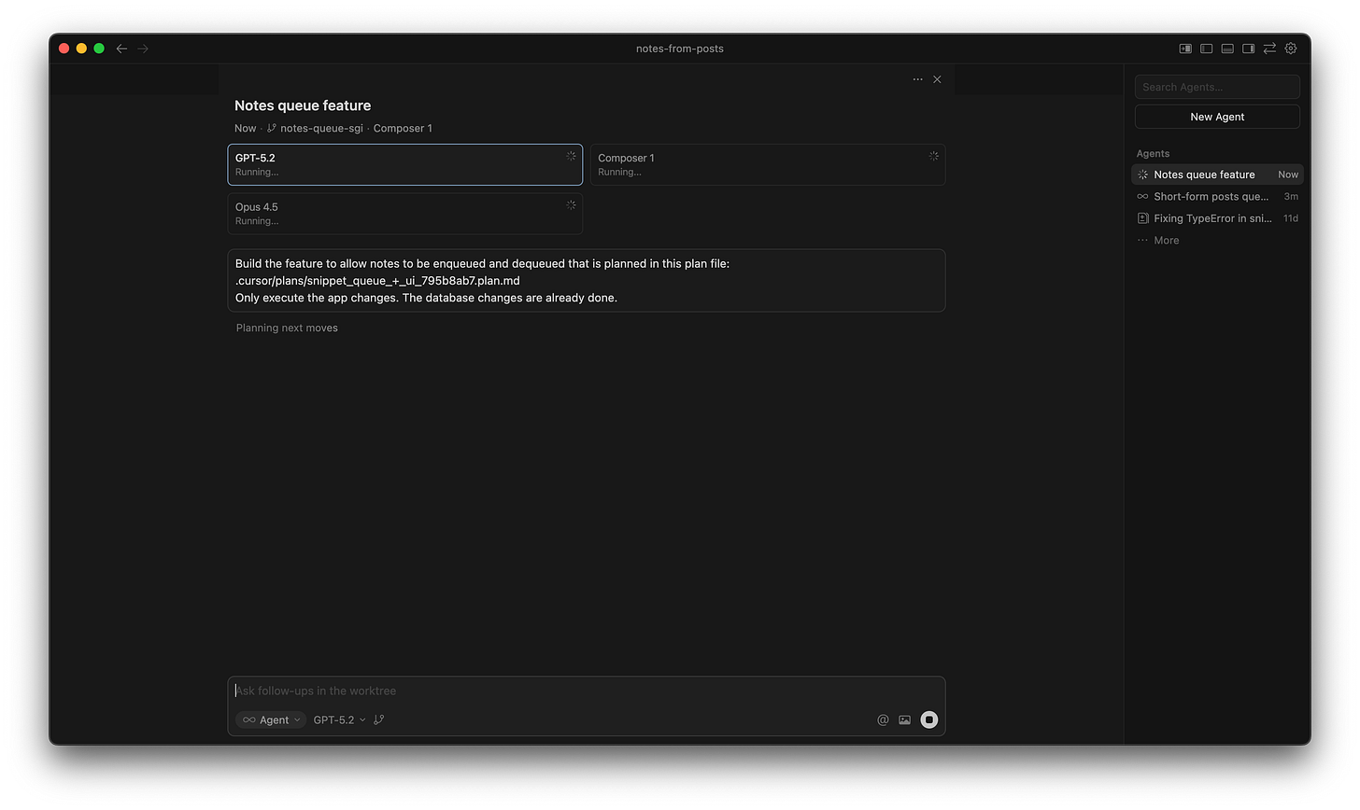The width and height of the screenshot is (1360, 810).
Task: Open the Fixing TypeError agent
Action: (1217, 218)
